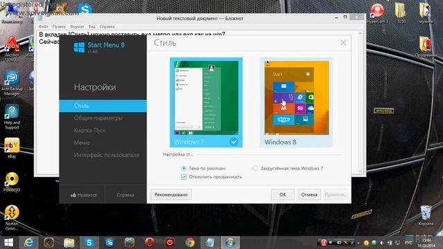This screenshot has height=249, width=443.
Task: Toggle Отключить прозрачность checkbox
Action: coord(183,177)
